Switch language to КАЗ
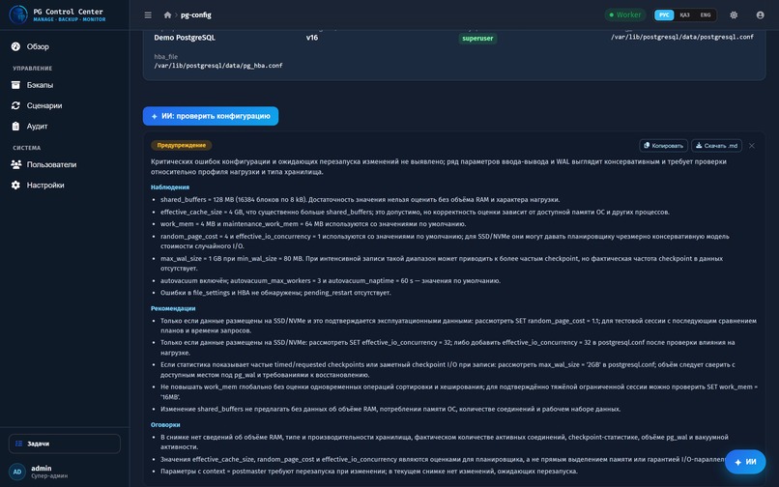The width and height of the screenshot is (779, 487). [684, 14]
